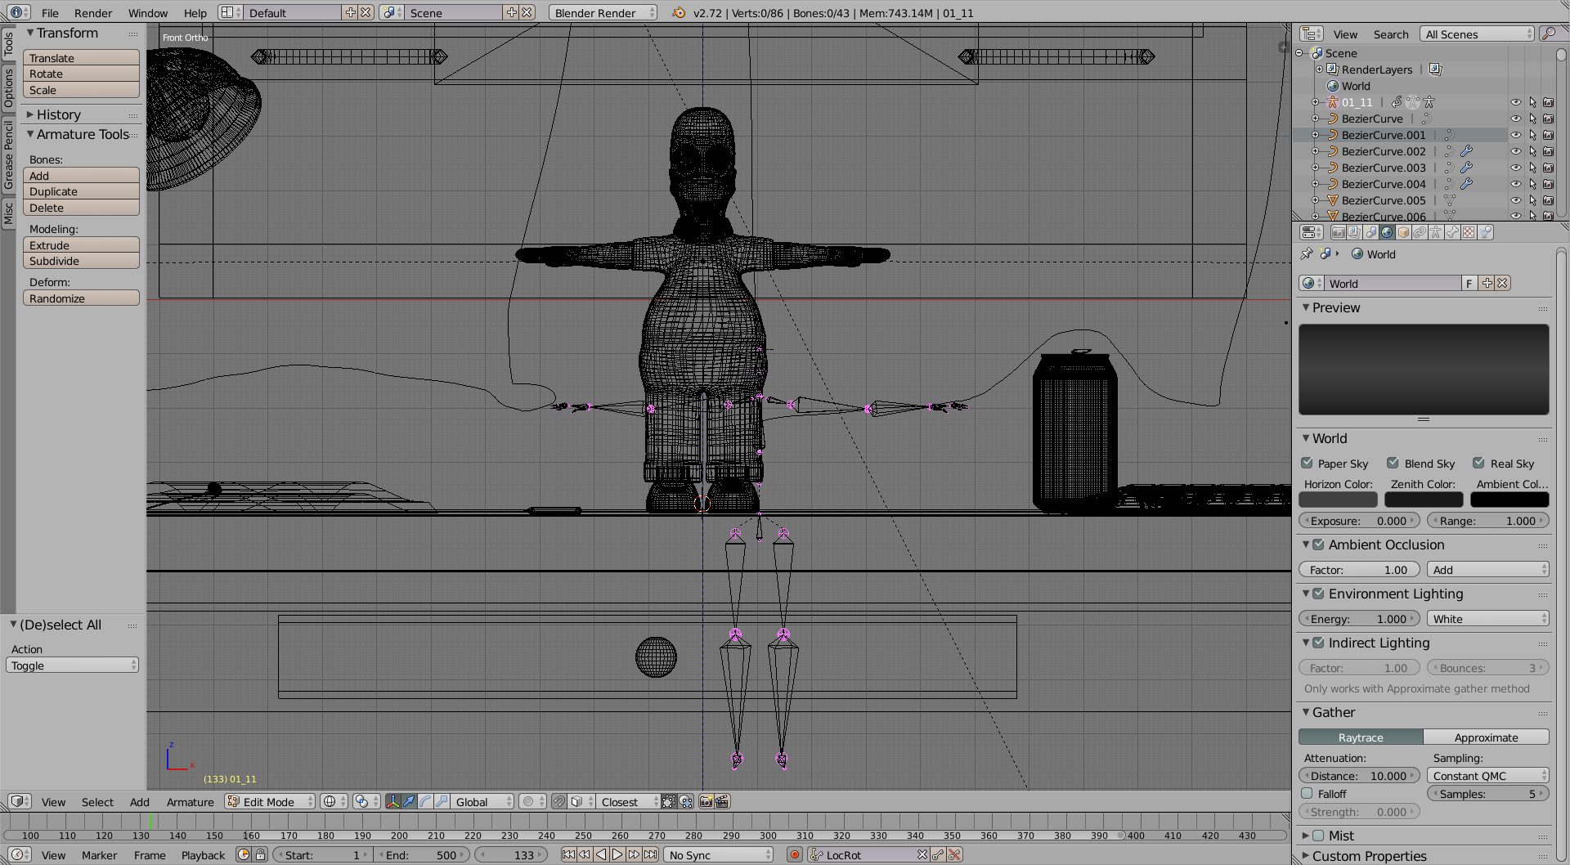Select the Approximate gather method
1570x865 pixels.
pos(1486,737)
